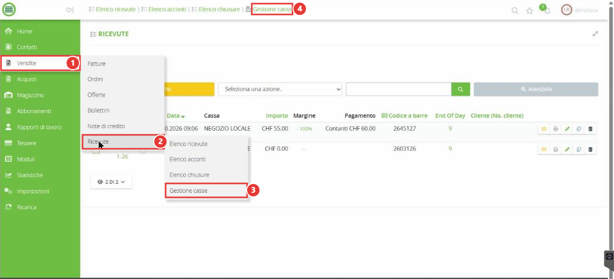Sort by the Importo column header
The image size is (614, 279).
click(277, 116)
